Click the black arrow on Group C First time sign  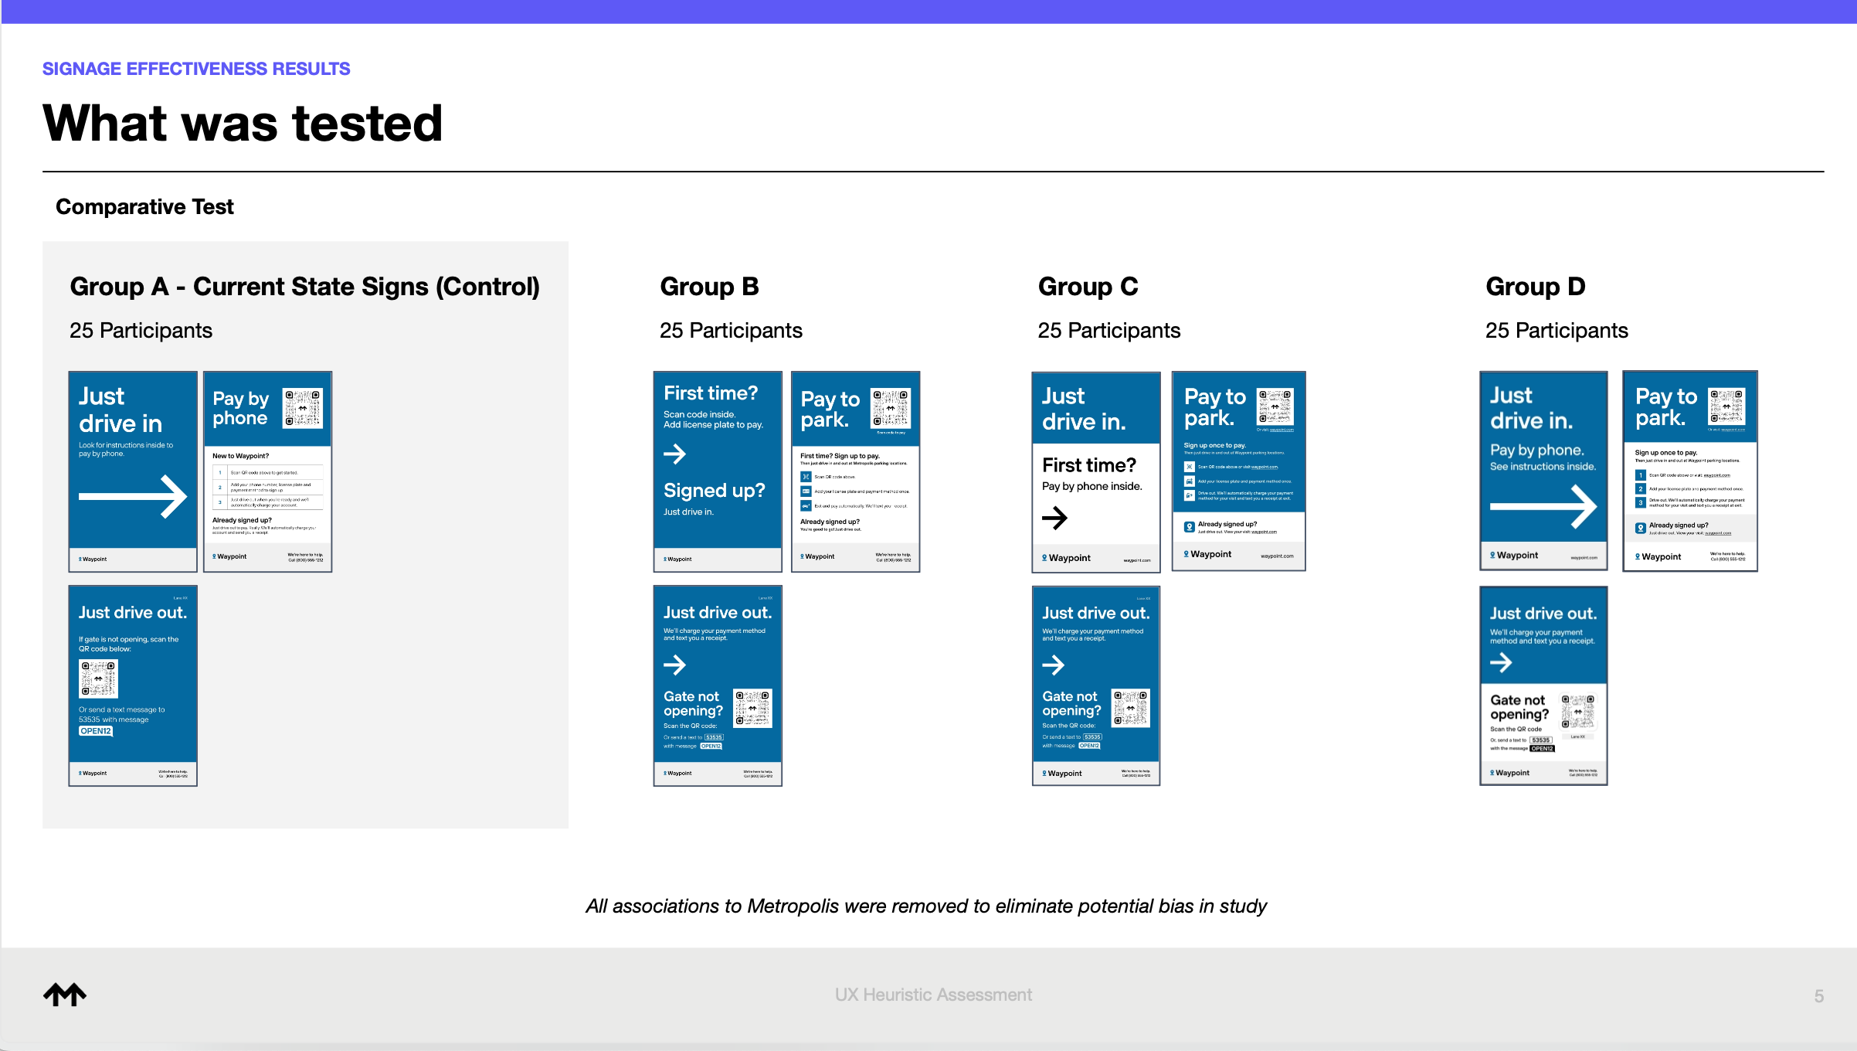[x=1054, y=517]
